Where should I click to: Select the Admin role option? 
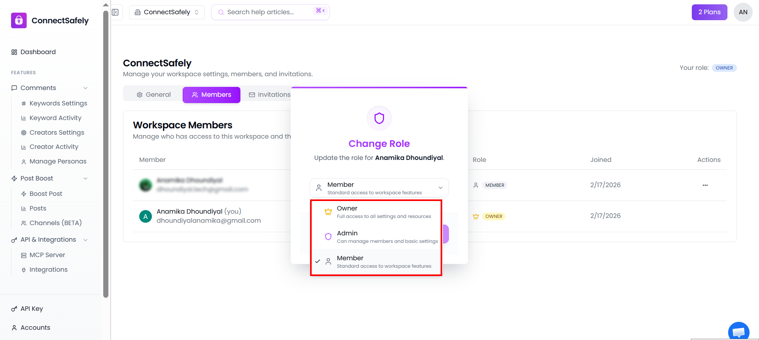[x=376, y=237]
